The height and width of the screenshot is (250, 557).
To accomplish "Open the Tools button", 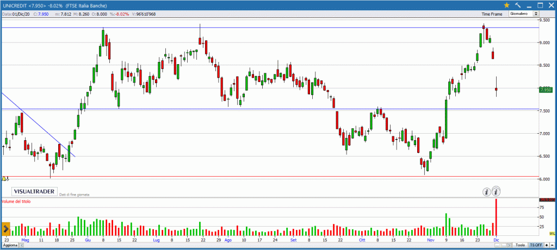I will click(521, 245).
